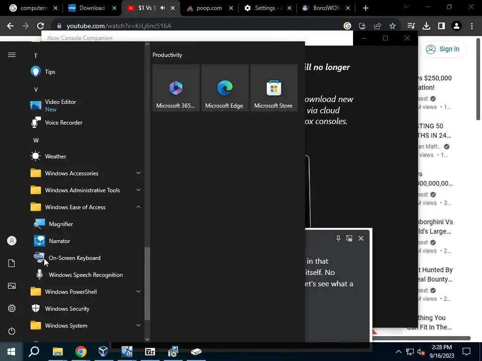Open taskbar Search magnifier
This screenshot has width=482, height=361.
tap(34, 352)
